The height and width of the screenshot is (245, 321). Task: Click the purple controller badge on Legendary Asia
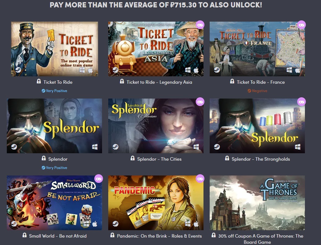click(200, 25)
